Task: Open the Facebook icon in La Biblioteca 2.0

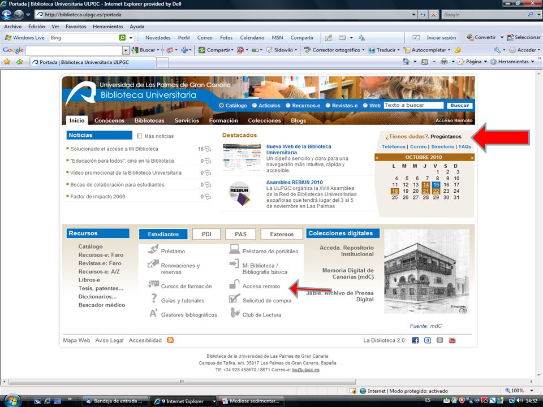Action: coord(415,340)
